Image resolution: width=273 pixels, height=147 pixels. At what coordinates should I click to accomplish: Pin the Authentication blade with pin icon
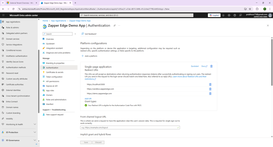tap(114, 26)
